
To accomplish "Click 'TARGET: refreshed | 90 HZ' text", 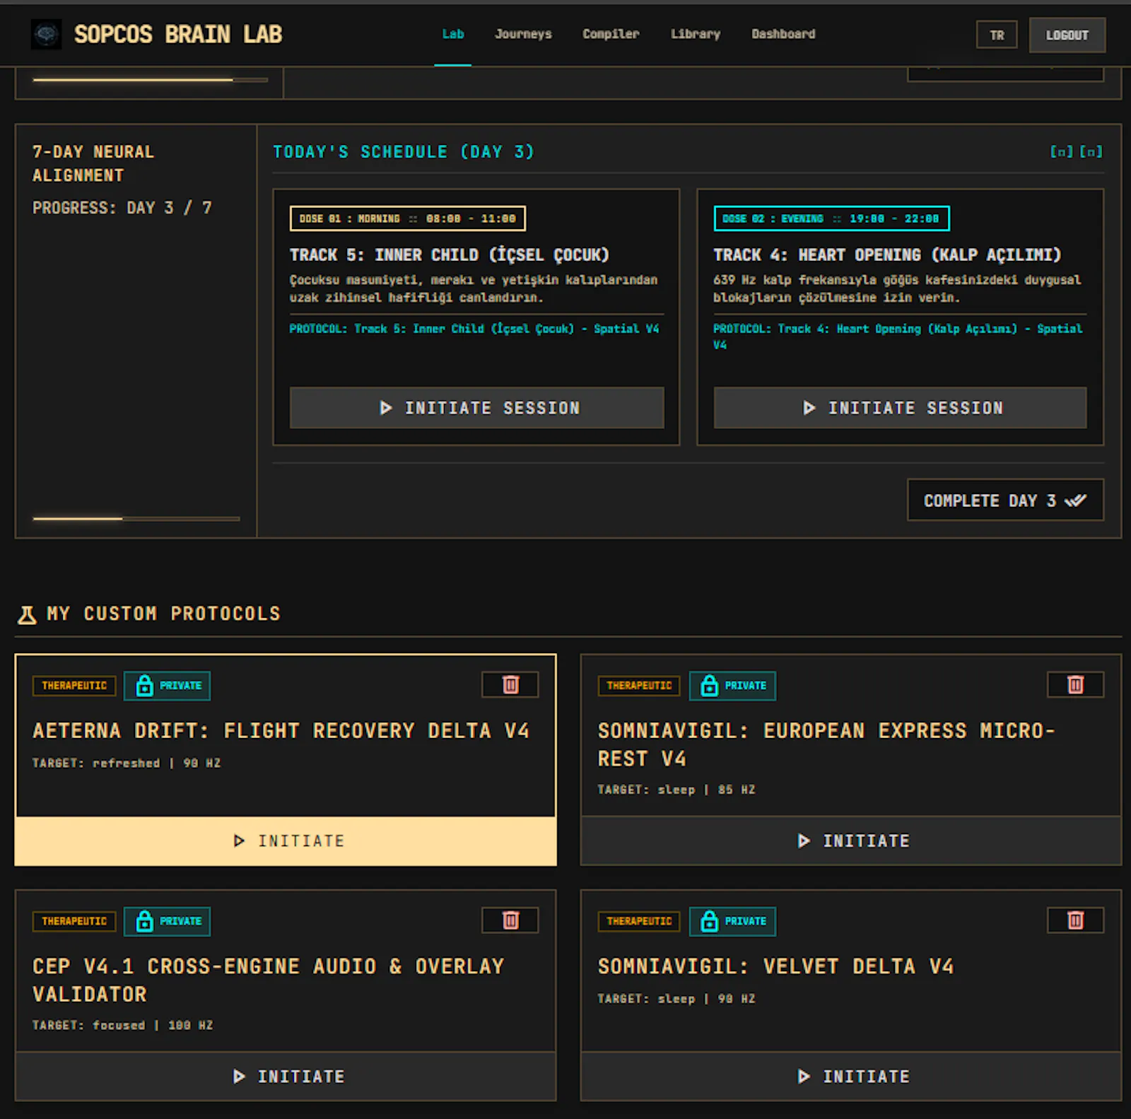I will [127, 763].
